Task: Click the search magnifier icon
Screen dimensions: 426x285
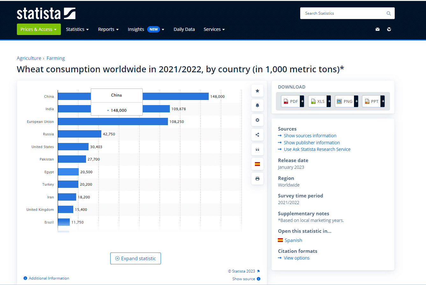Action: [x=388, y=13]
